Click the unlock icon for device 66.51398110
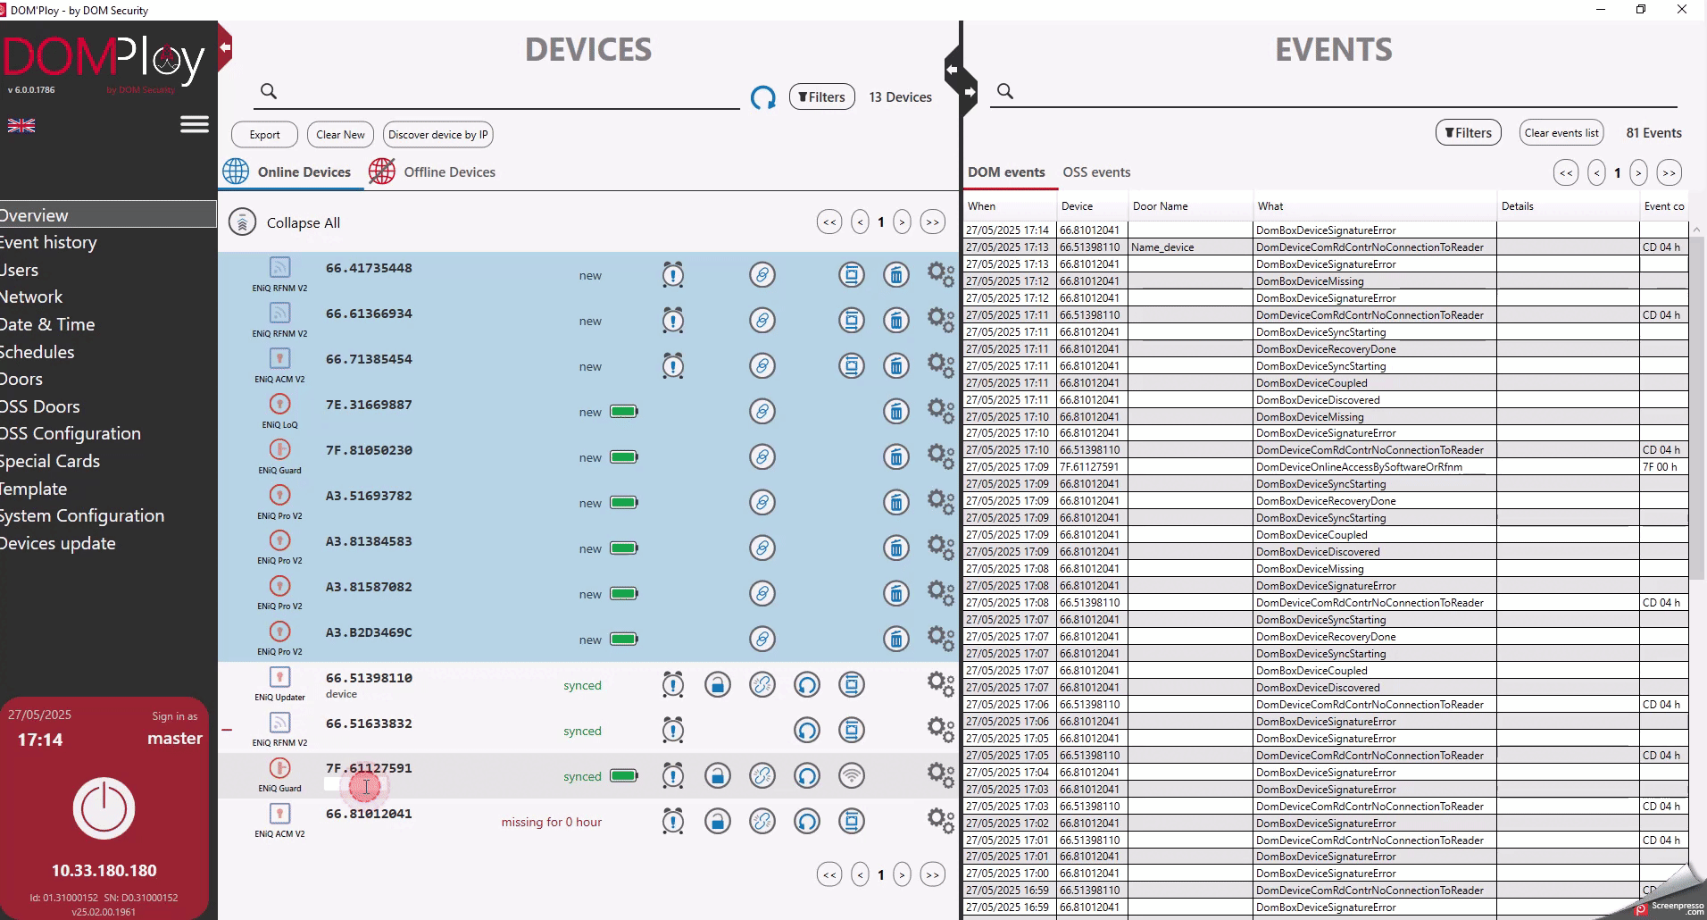Viewport: 1707px width, 920px height. [718, 685]
